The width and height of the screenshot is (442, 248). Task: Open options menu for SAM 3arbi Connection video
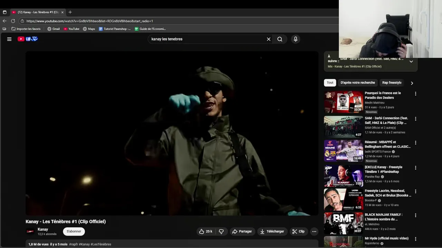pos(415,119)
